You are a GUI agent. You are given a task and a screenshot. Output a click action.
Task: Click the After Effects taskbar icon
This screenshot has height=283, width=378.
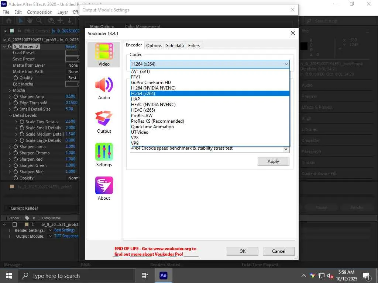pos(164,276)
